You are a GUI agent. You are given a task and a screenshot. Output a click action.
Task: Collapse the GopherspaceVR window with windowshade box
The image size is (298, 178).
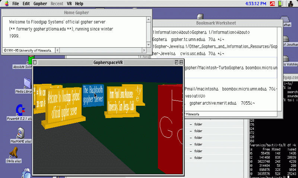181,63
